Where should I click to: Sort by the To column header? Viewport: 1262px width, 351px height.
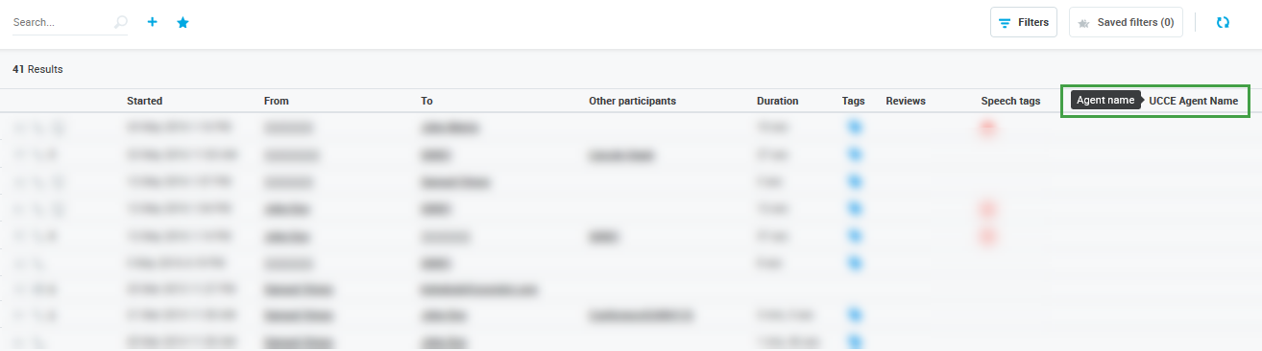426,101
